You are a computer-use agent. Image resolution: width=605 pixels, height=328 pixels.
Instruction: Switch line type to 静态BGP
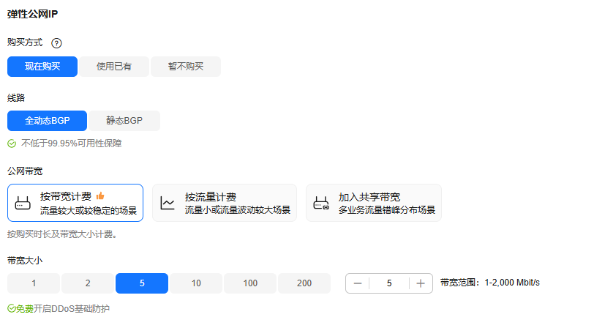tap(124, 121)
